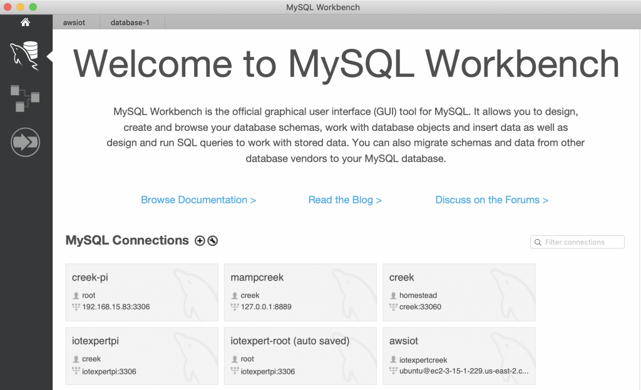The width and height of the screenshot is (641, 390).
Task: Open the iotexpert-root (auto saved) connection
Action: [300, 356]
